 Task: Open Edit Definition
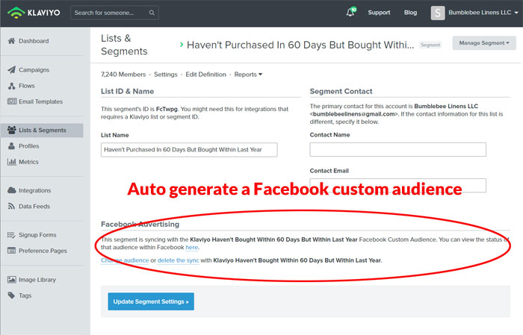point(205,75)
